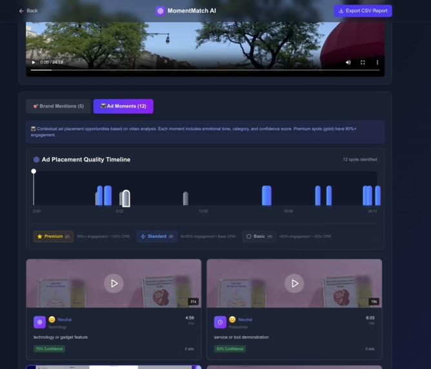The image size is (431, 369).
Task: Play the main video
Action: [34, 62]
